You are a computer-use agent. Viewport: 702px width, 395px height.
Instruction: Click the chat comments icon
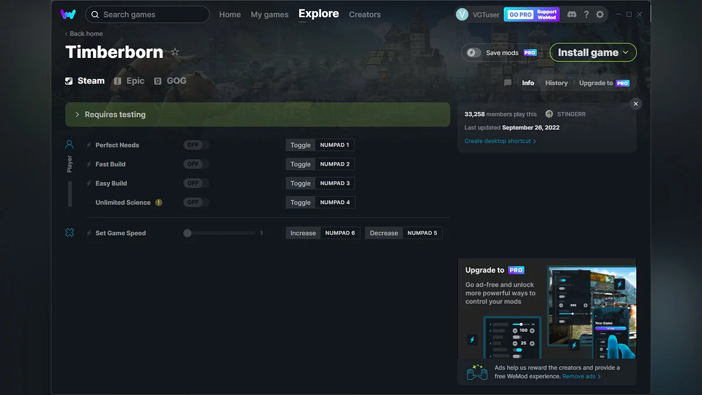click(508, 83)
